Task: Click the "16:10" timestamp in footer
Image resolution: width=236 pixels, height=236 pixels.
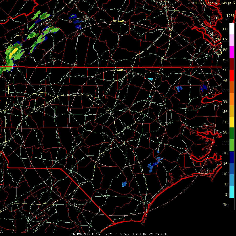Action: click(162, 234)
